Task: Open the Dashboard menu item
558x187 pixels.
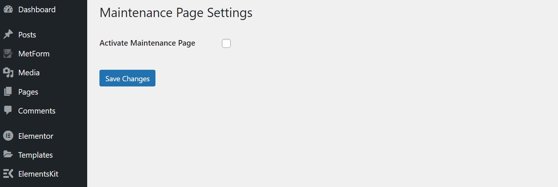Action: tap(37, 10)
